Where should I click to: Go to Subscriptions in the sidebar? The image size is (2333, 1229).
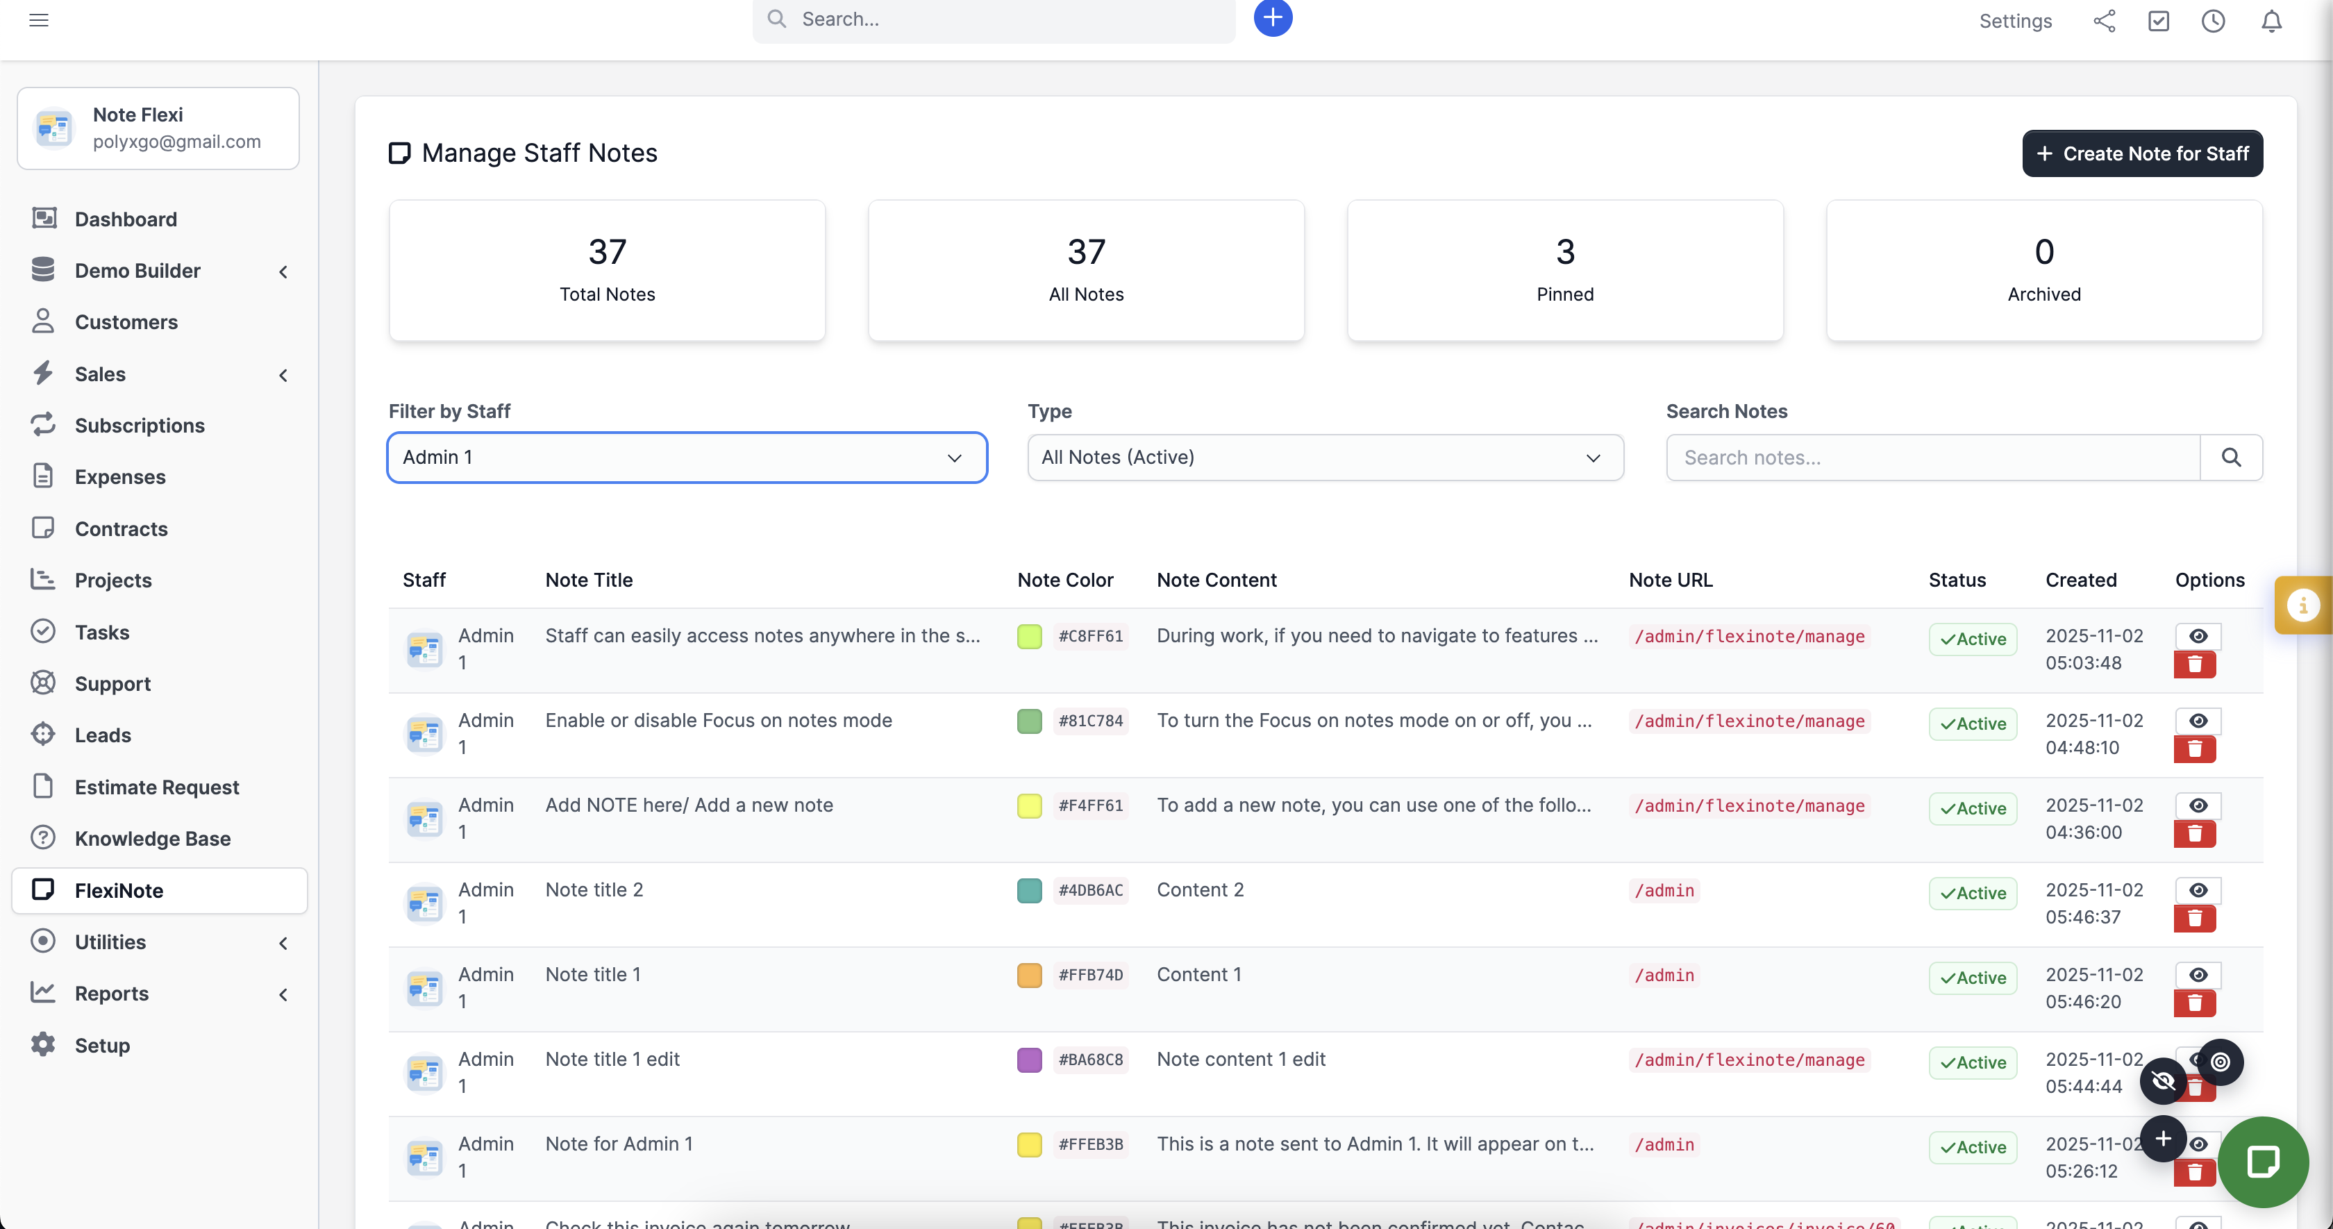[140, 426]
